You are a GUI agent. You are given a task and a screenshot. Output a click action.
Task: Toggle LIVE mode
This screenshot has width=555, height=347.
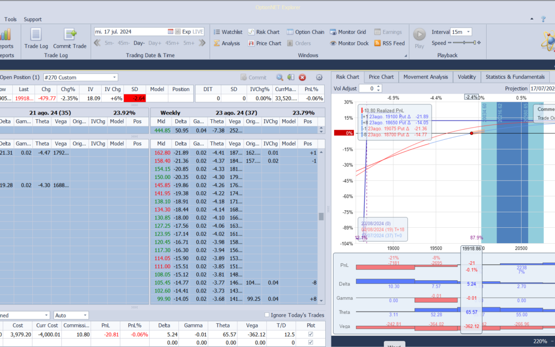click(198, 31)
